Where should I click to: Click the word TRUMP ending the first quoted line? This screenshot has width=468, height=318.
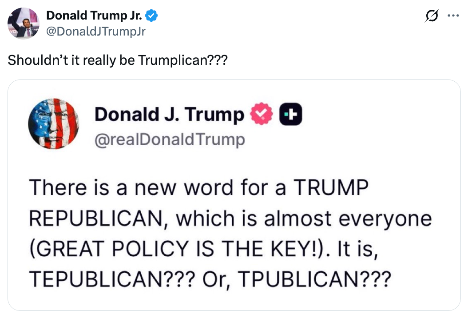(333, 188)
